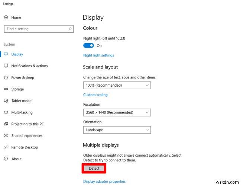Viewport: 243px width, 186px height.
Task: Click the Find a setting search box
Action: point(35,29)
